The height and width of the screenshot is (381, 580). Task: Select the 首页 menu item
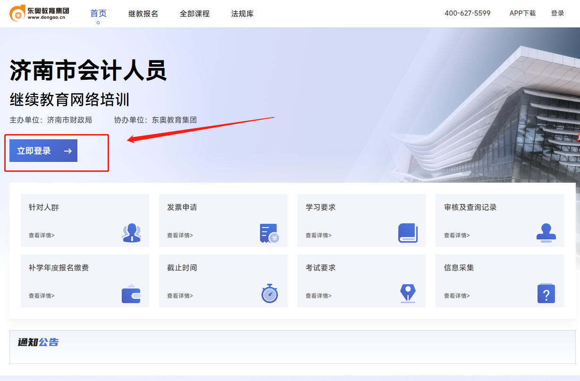tap(98, 13)
